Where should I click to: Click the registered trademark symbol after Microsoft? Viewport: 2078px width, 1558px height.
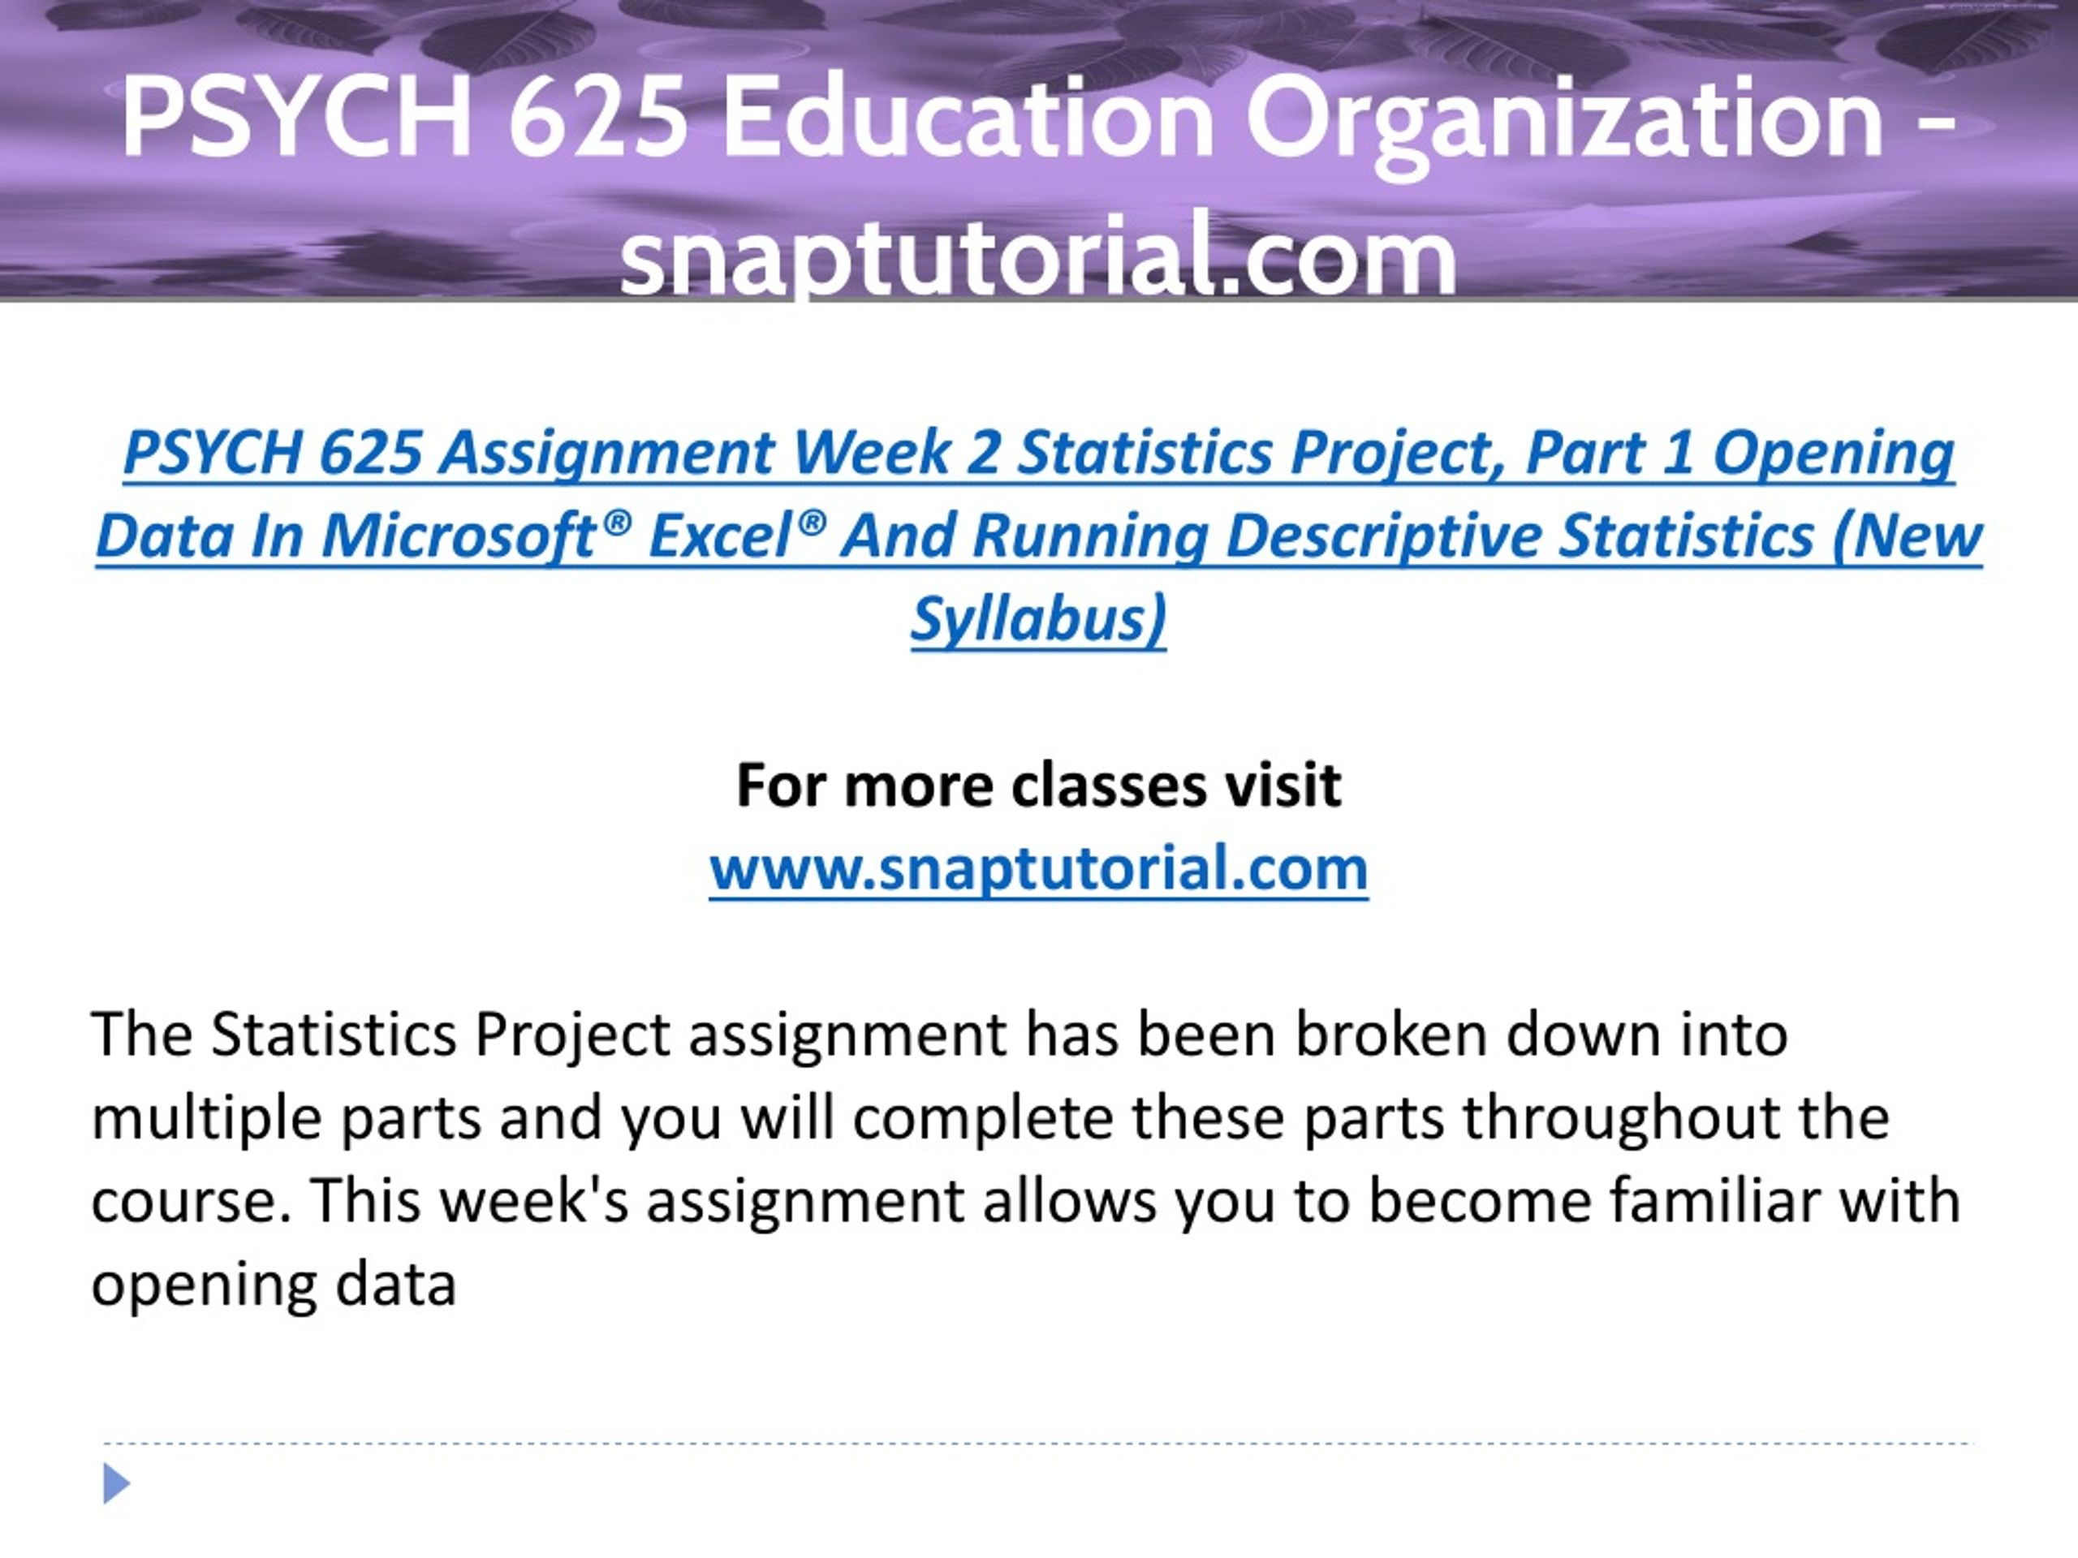pyautogui.click(x=615, y=523)
